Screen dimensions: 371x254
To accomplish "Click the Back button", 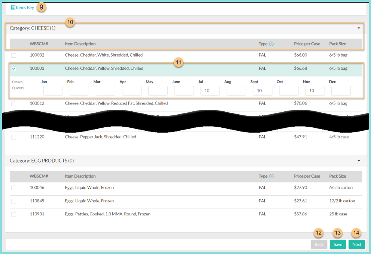I will pos(319,244).
